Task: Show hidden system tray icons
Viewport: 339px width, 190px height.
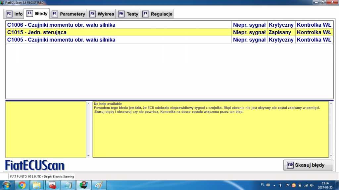Action: point(274,185)
